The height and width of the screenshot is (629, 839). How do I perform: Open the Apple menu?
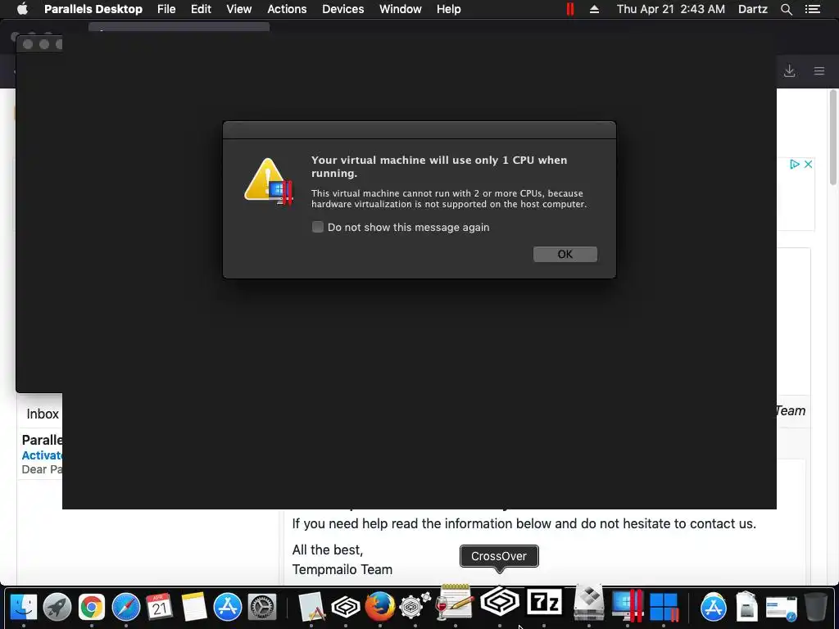click(x=22, y=9)
